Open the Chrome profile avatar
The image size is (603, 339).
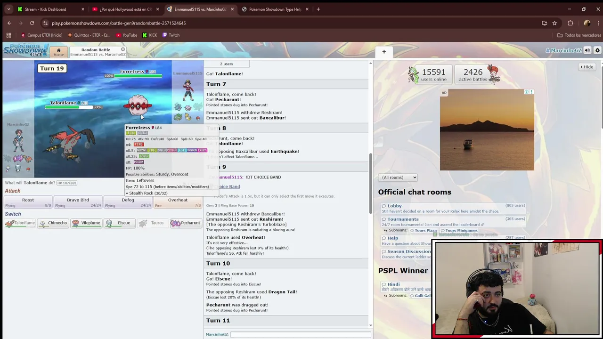coord(587,23)
